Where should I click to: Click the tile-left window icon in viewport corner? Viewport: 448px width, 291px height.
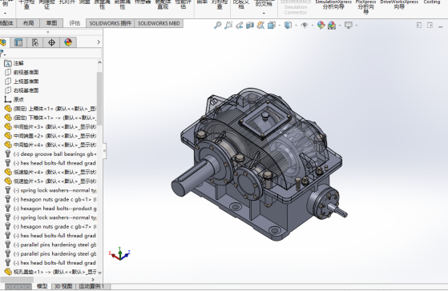419,26
